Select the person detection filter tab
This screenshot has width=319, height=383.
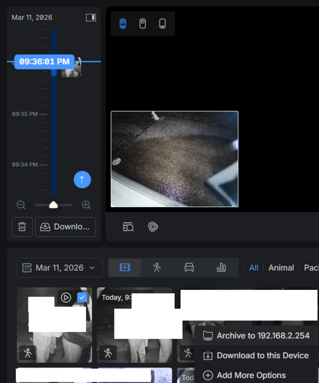157,268
